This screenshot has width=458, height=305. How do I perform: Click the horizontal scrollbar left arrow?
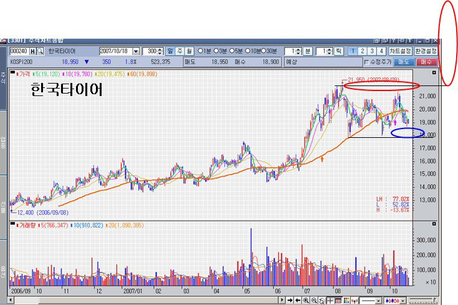pos(11,300)
